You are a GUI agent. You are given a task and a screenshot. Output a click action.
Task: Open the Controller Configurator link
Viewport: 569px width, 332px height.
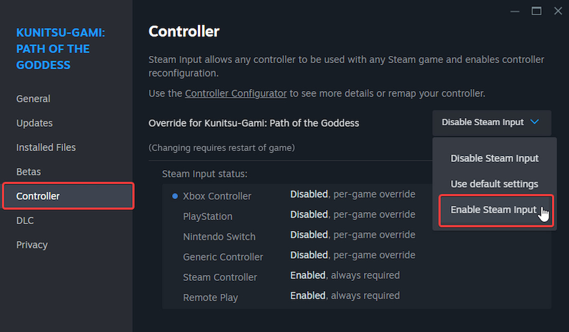(236, 93)
